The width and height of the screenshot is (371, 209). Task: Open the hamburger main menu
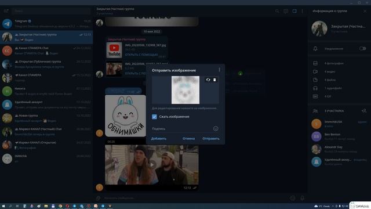tap(6, 11)
